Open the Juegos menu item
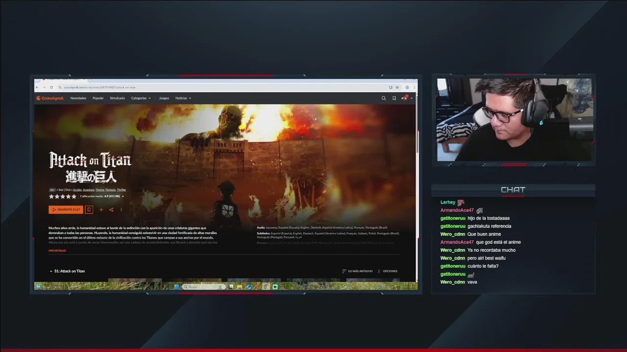 (164, 98)
